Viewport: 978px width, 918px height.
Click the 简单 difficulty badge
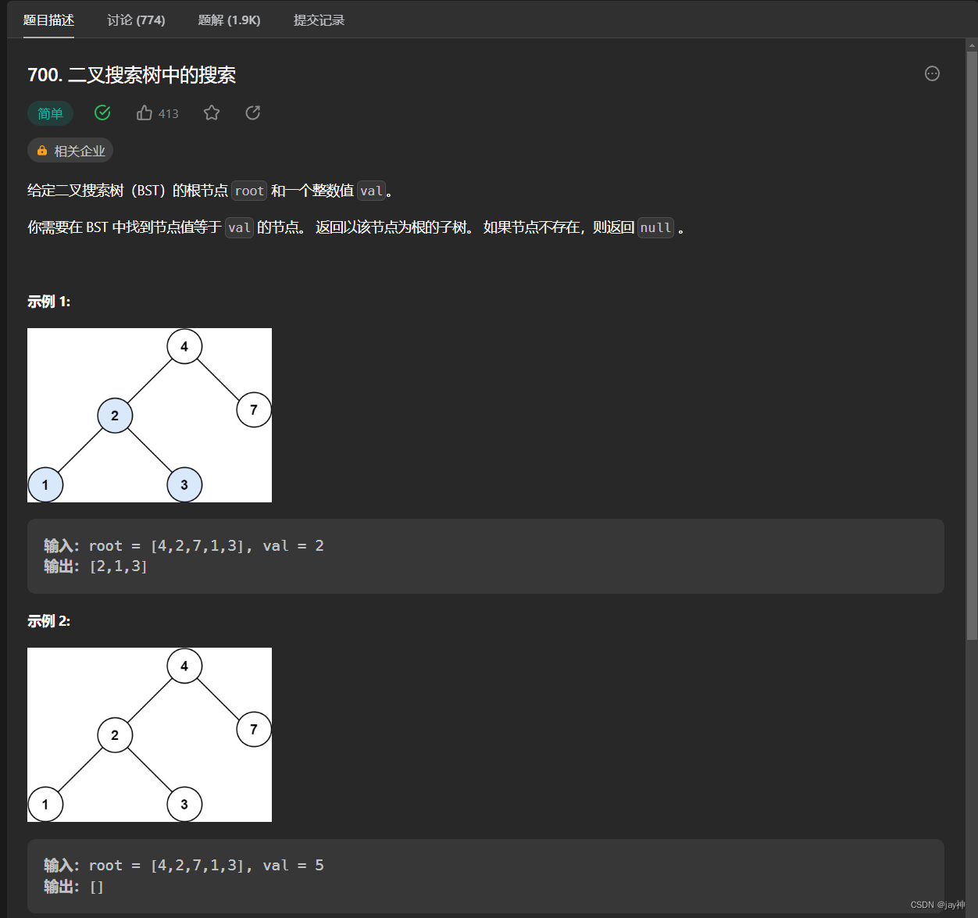[50, 113]
